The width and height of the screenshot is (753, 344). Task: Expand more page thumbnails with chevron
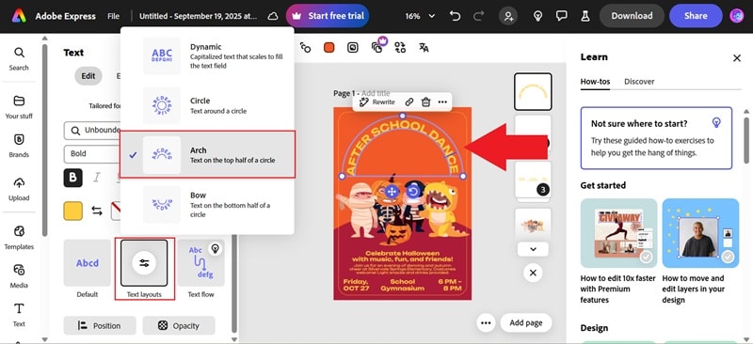(x=533, y=249)
